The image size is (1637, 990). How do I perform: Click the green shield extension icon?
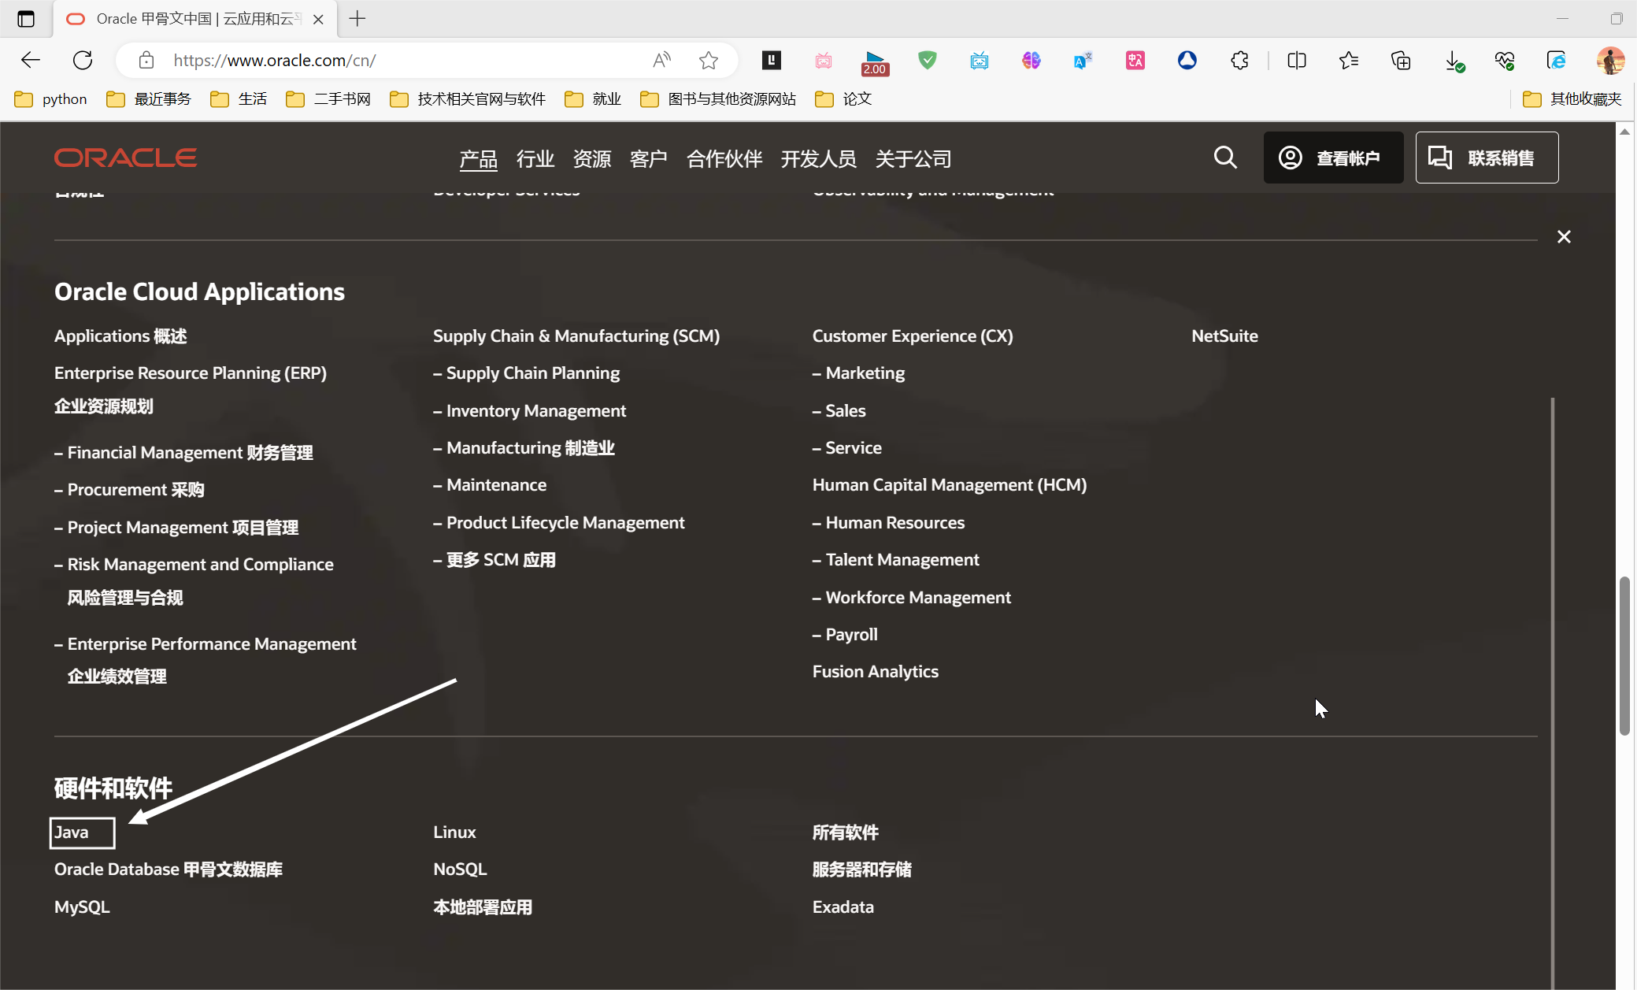click(x=928, y=60)
